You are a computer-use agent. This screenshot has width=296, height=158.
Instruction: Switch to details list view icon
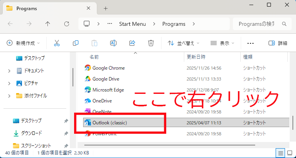(281, 153)
